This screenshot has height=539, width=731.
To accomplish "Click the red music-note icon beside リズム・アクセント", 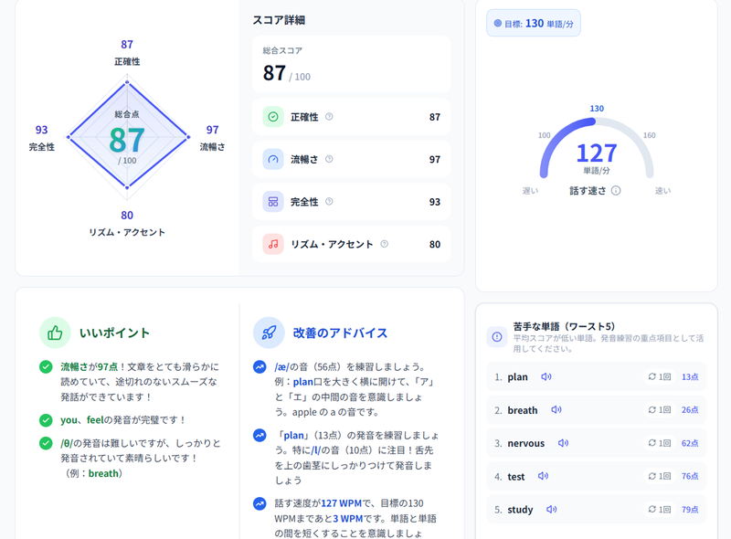I will (x=271, y=243).
